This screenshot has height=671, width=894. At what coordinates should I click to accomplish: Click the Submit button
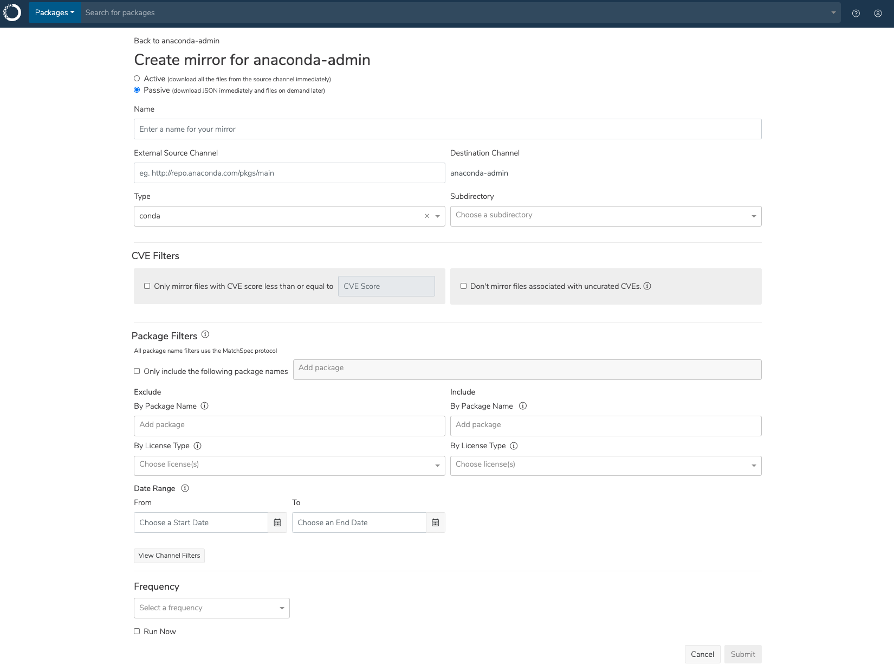[743, 654]
